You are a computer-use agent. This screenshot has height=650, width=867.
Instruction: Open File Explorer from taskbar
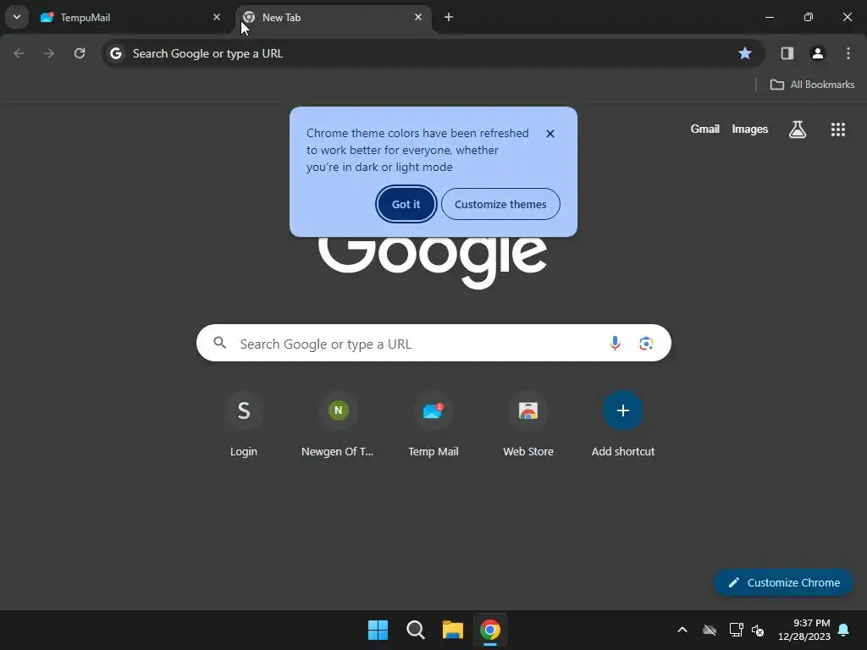(453, 630)
